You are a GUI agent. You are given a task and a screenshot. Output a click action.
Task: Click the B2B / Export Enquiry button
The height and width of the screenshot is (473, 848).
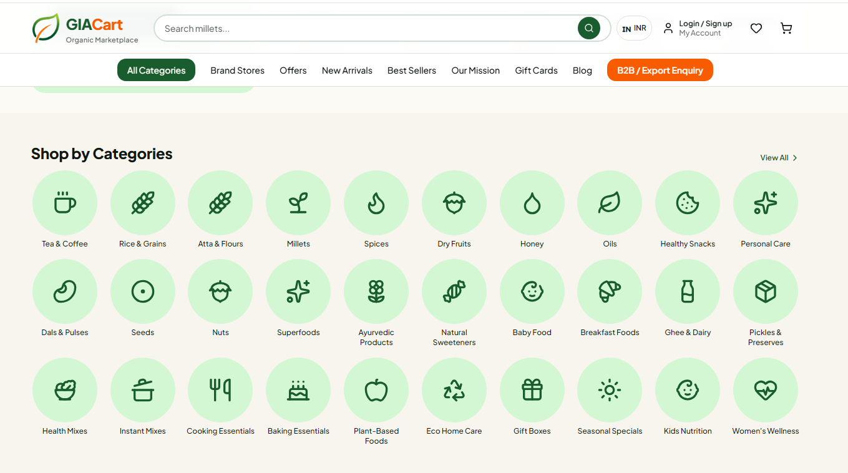point(660,70)
